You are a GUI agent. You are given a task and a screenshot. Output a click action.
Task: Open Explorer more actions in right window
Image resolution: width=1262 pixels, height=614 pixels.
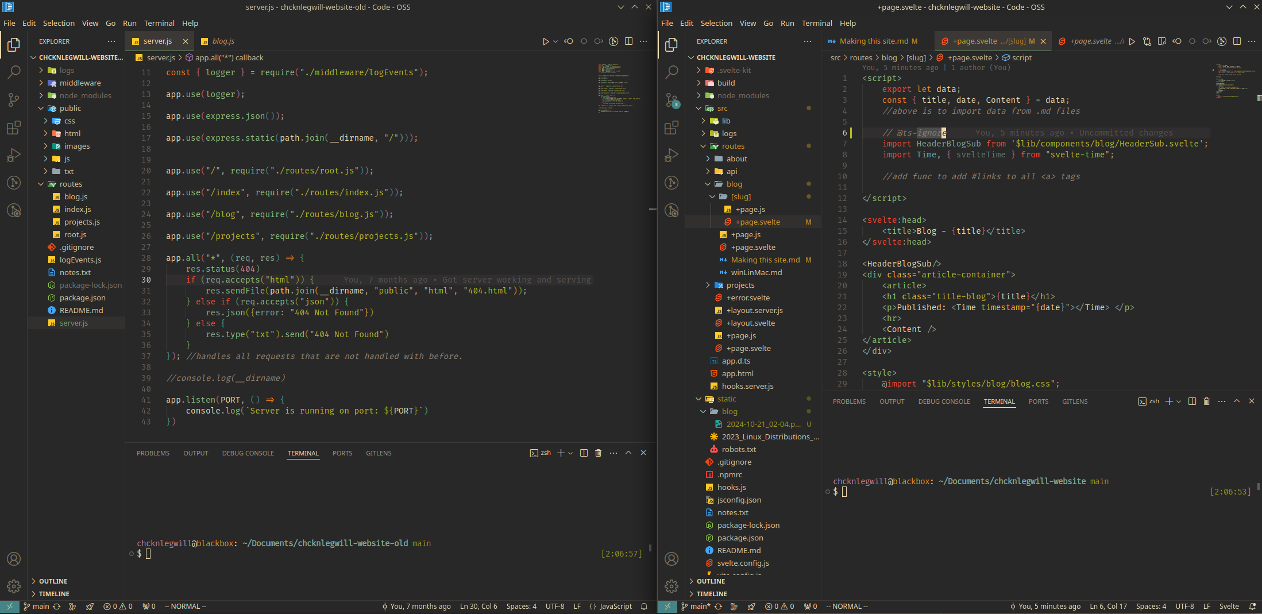click(x=808, y=41)
